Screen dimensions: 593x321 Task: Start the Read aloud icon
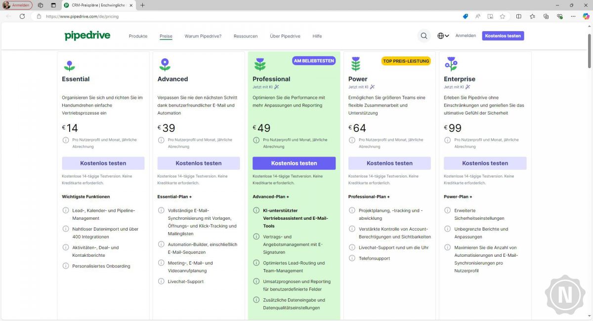[478, 16]
